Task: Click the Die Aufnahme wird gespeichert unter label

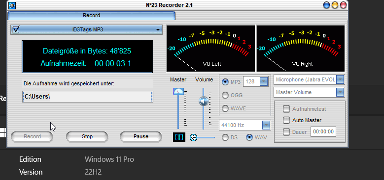Action: pos(69,84)
